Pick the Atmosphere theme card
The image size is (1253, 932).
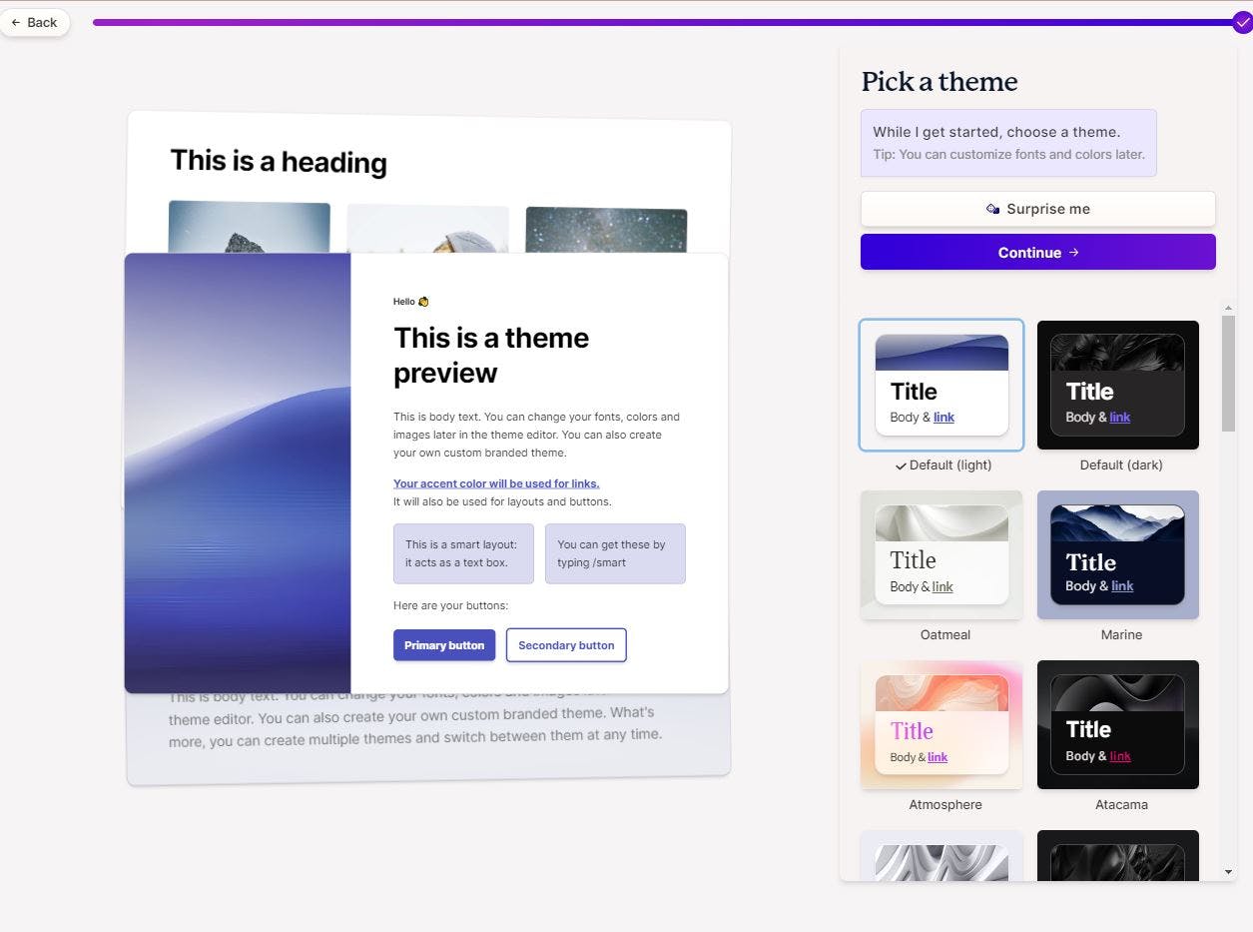[x=941, y=724]
